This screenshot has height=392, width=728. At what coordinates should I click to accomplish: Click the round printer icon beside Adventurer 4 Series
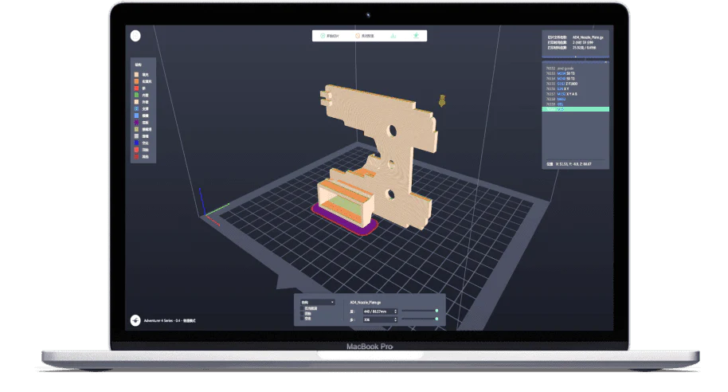[135, 320]
